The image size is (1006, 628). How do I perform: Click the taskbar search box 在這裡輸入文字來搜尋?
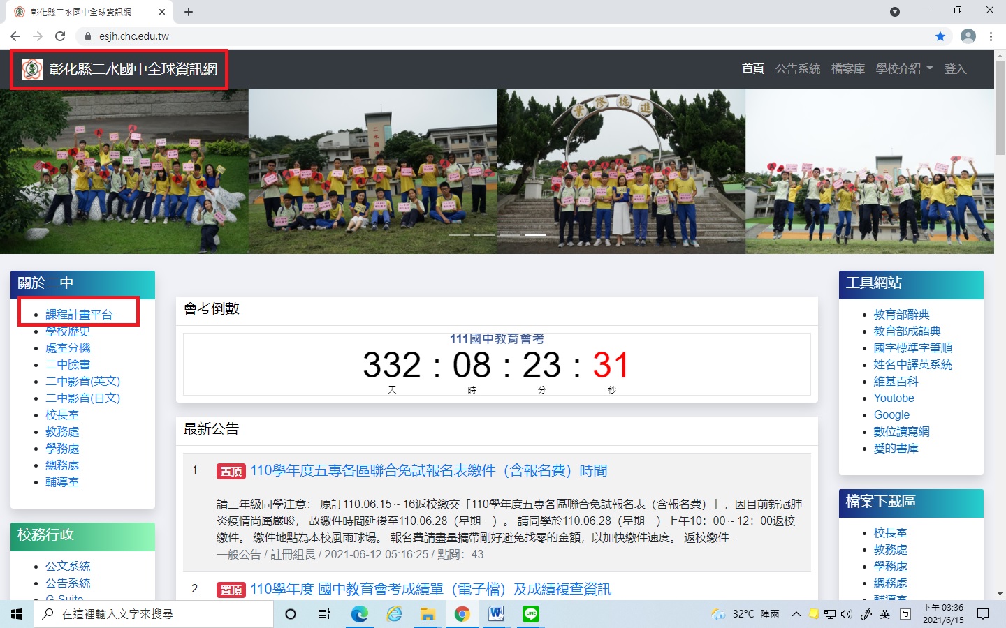154,614
